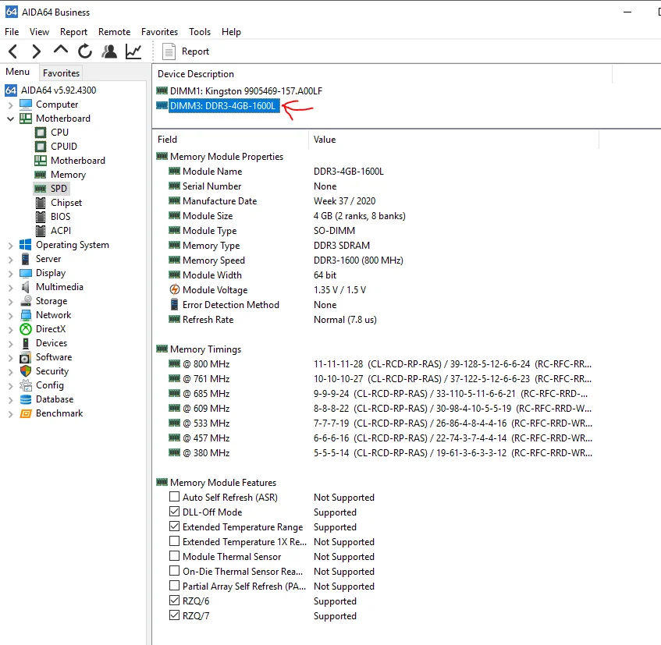
Task: Toggle Partial Array Self Refresh checkbox
Action: (x=174, y=586)
